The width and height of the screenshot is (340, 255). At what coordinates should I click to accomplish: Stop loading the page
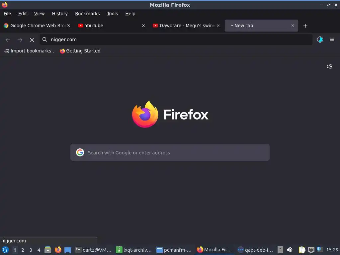(x=32, y=40)
